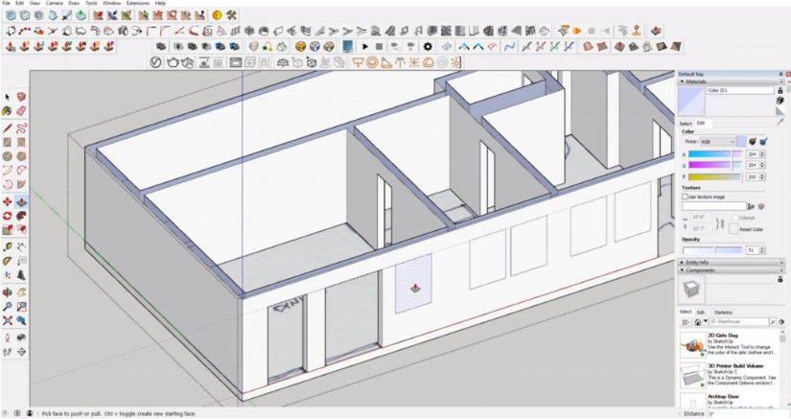Adjust the red R color slider
This screenshot has width=791, height=419.
tap(715, 154)
